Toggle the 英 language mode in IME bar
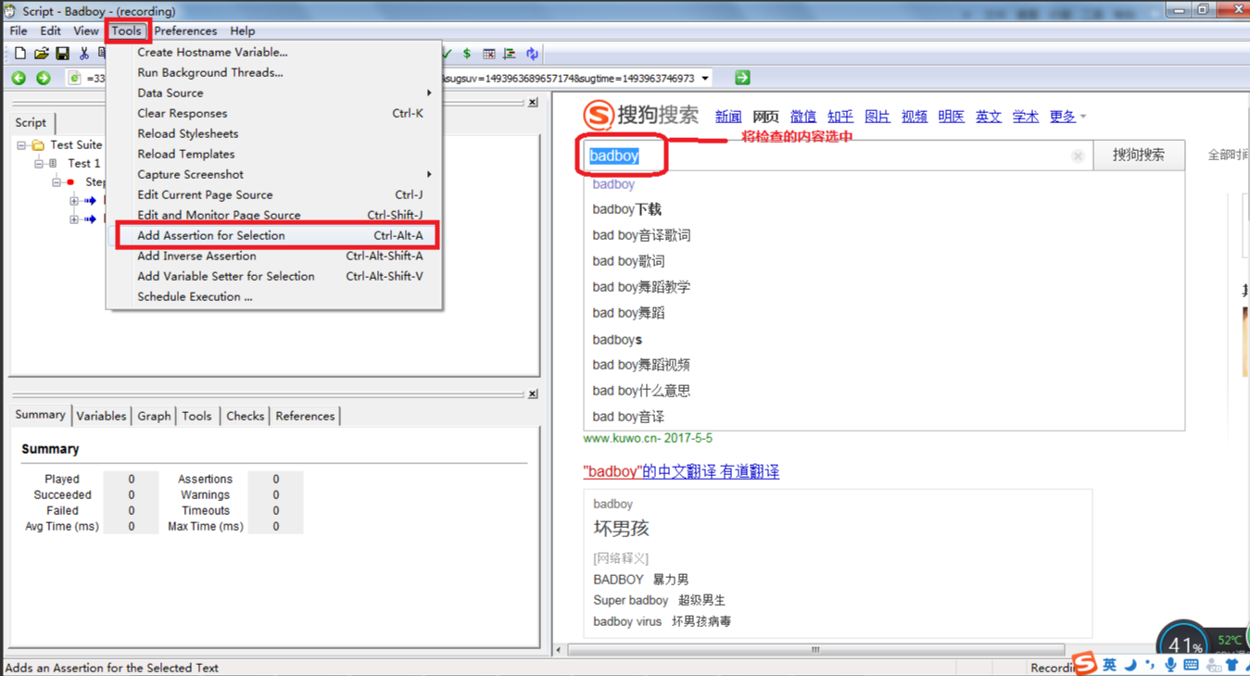This screenshot has height=676, width=1250. (1109, 665)
